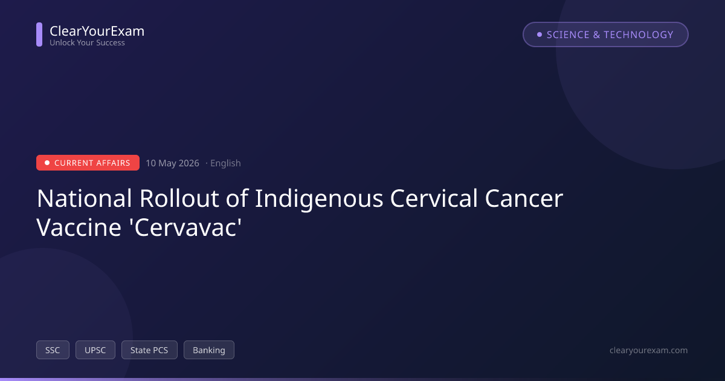
Task: Select the Science & Technology category pill
Action: point(605,34)
